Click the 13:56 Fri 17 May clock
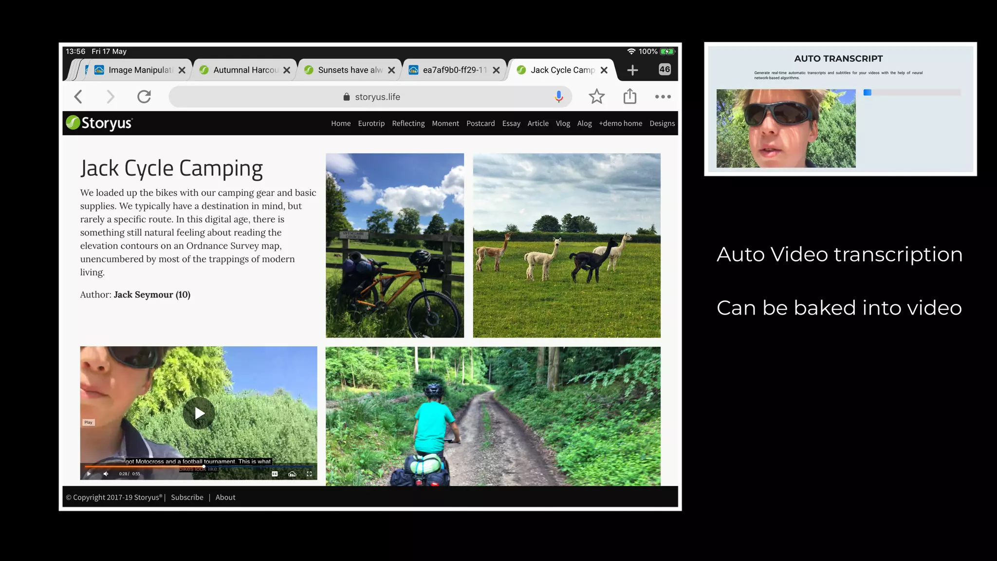The image size is (997, 561). (x=96, y=51)
